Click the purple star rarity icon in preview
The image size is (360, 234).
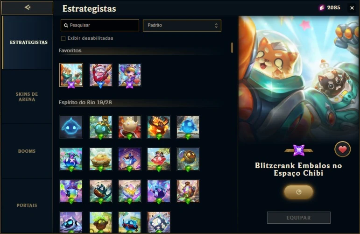(299, 150)
